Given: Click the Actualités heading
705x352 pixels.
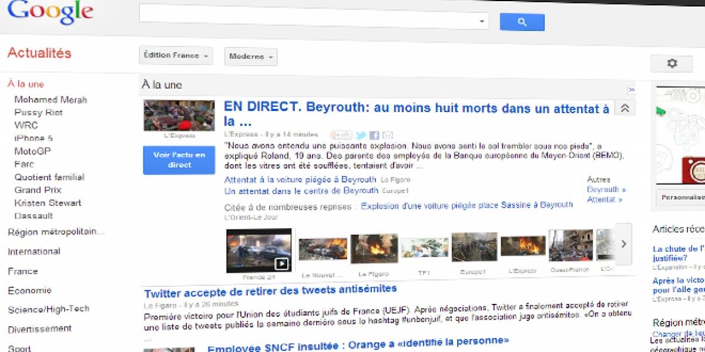Looking at the screenshot, I should (39, 53).
